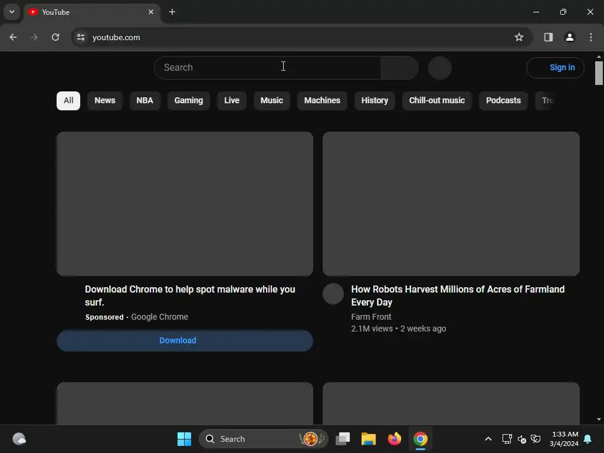
Task: Select the All filter chip
Action: pyautogui.click(x=68, y=100)
